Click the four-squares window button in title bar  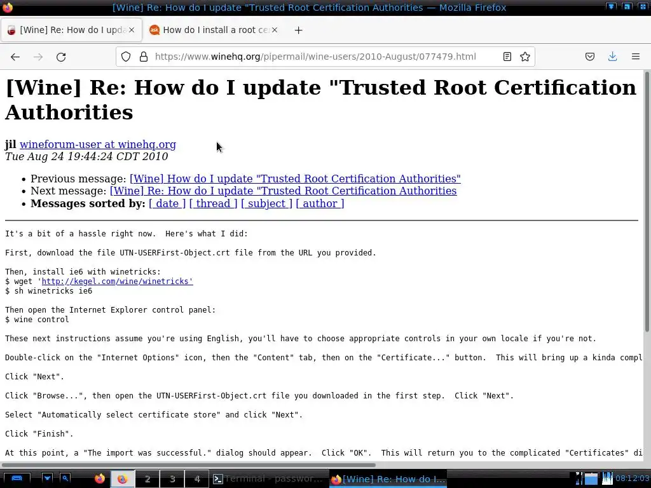[x=643, y=6]
